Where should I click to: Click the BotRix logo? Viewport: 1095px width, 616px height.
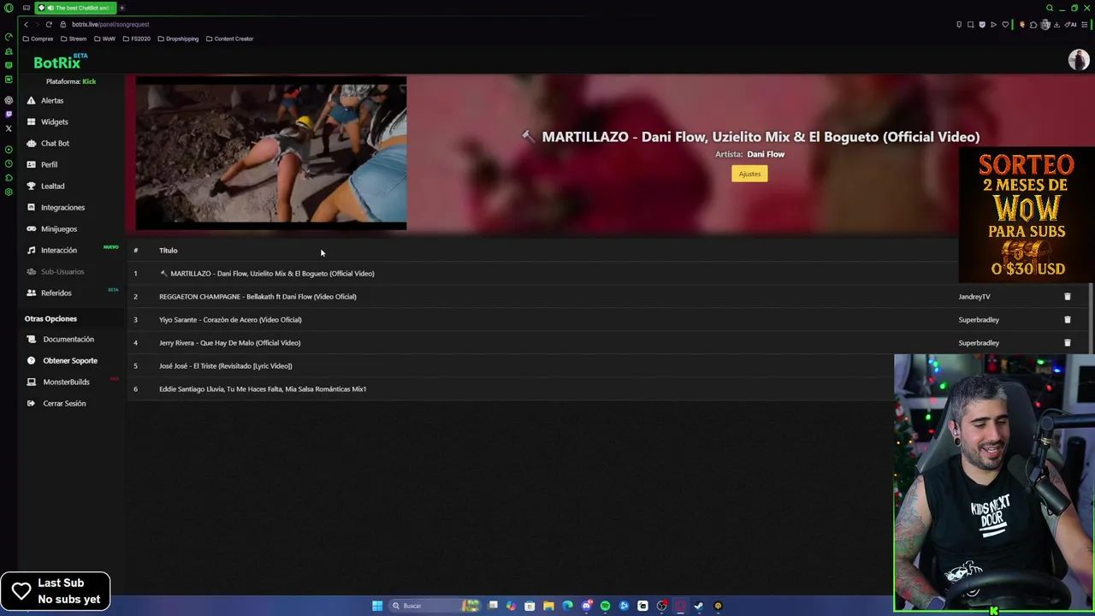coord(60,62)
